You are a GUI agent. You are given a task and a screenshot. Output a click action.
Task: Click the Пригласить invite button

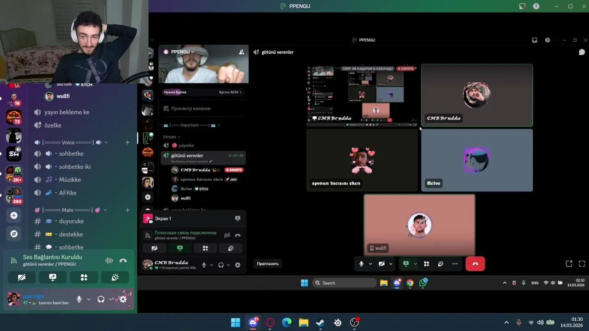coord(268,264)
